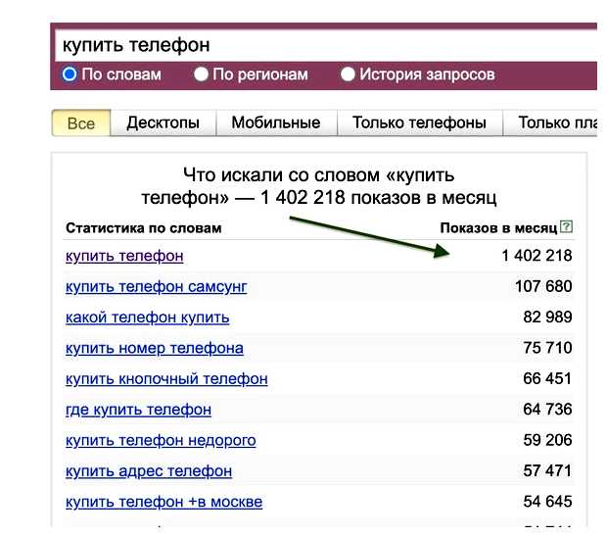
Task: Click the help icon beside Показов в месяц
Action: [566, 226]
